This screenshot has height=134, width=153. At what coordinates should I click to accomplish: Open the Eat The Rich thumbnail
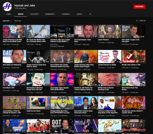point(110,126)
